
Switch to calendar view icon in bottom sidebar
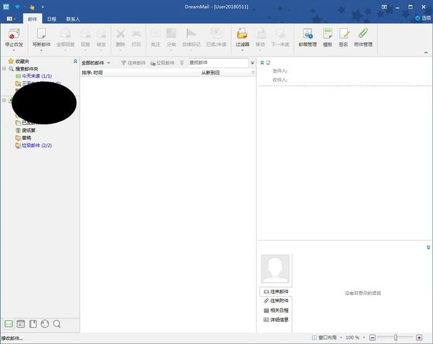pyautogui.click(x=20, y=324)
